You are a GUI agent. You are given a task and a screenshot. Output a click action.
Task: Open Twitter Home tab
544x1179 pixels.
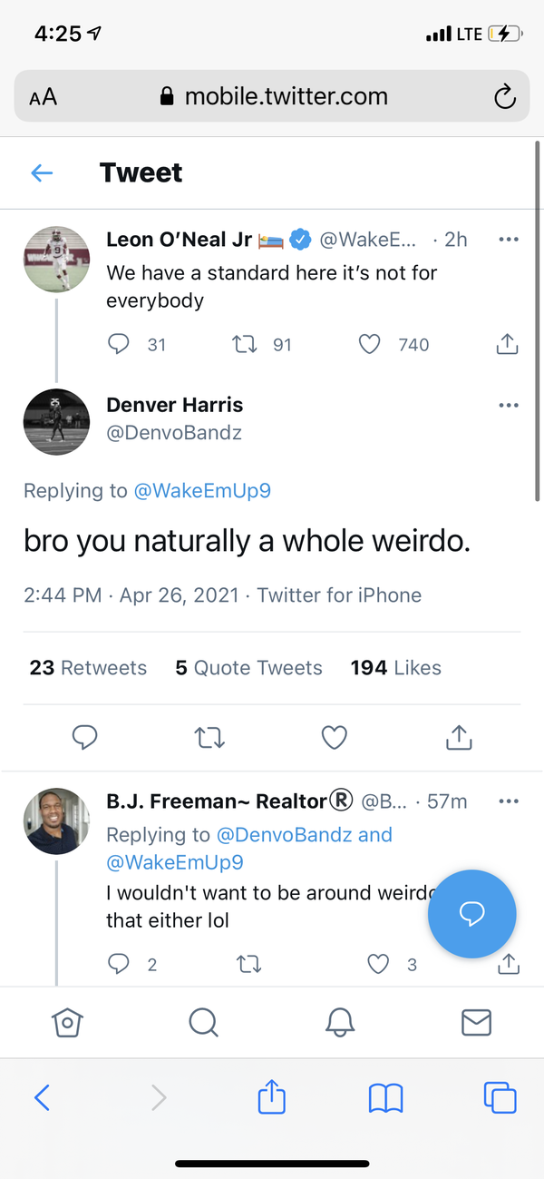[x=65, y=1022]
